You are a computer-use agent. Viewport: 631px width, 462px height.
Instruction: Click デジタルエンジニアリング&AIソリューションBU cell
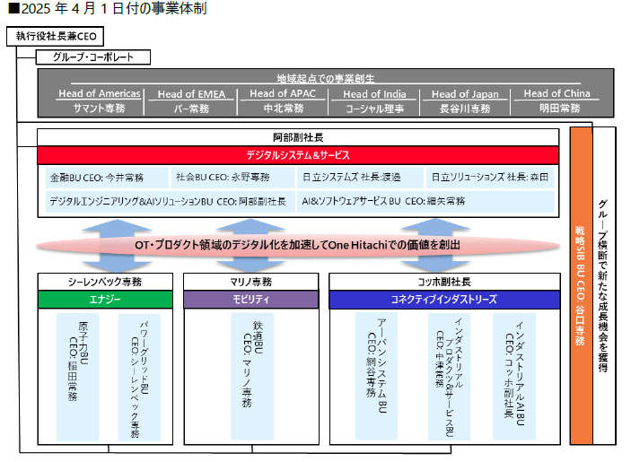point(171,202)
